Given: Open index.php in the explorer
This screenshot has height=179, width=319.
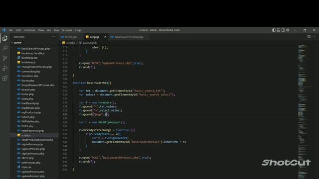Looking at the screenshot, I should [x=27, y=99].
